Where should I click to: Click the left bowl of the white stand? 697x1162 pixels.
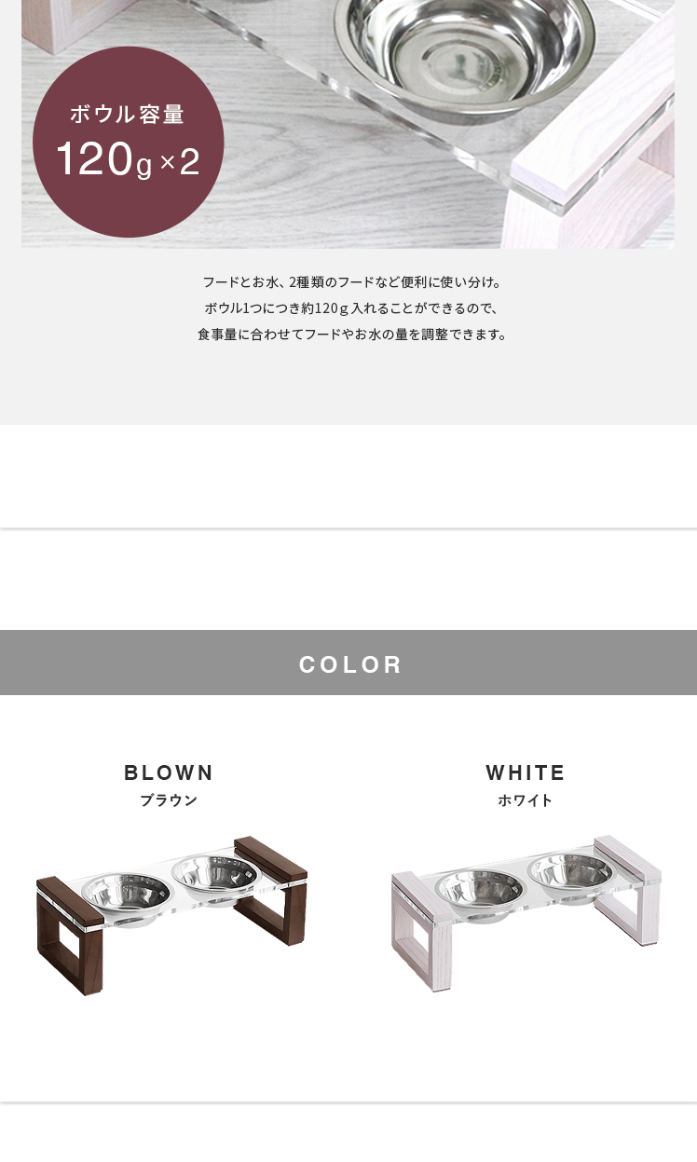(x=478, y=894)
